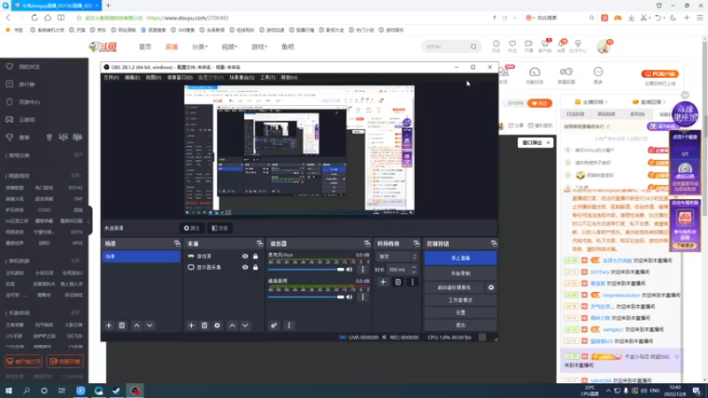Image resolution: width=708 pixels, height=398 pixels.
Task: Open virtual camera settings gear
Action: pyautogui.click(x=491, y=287)
